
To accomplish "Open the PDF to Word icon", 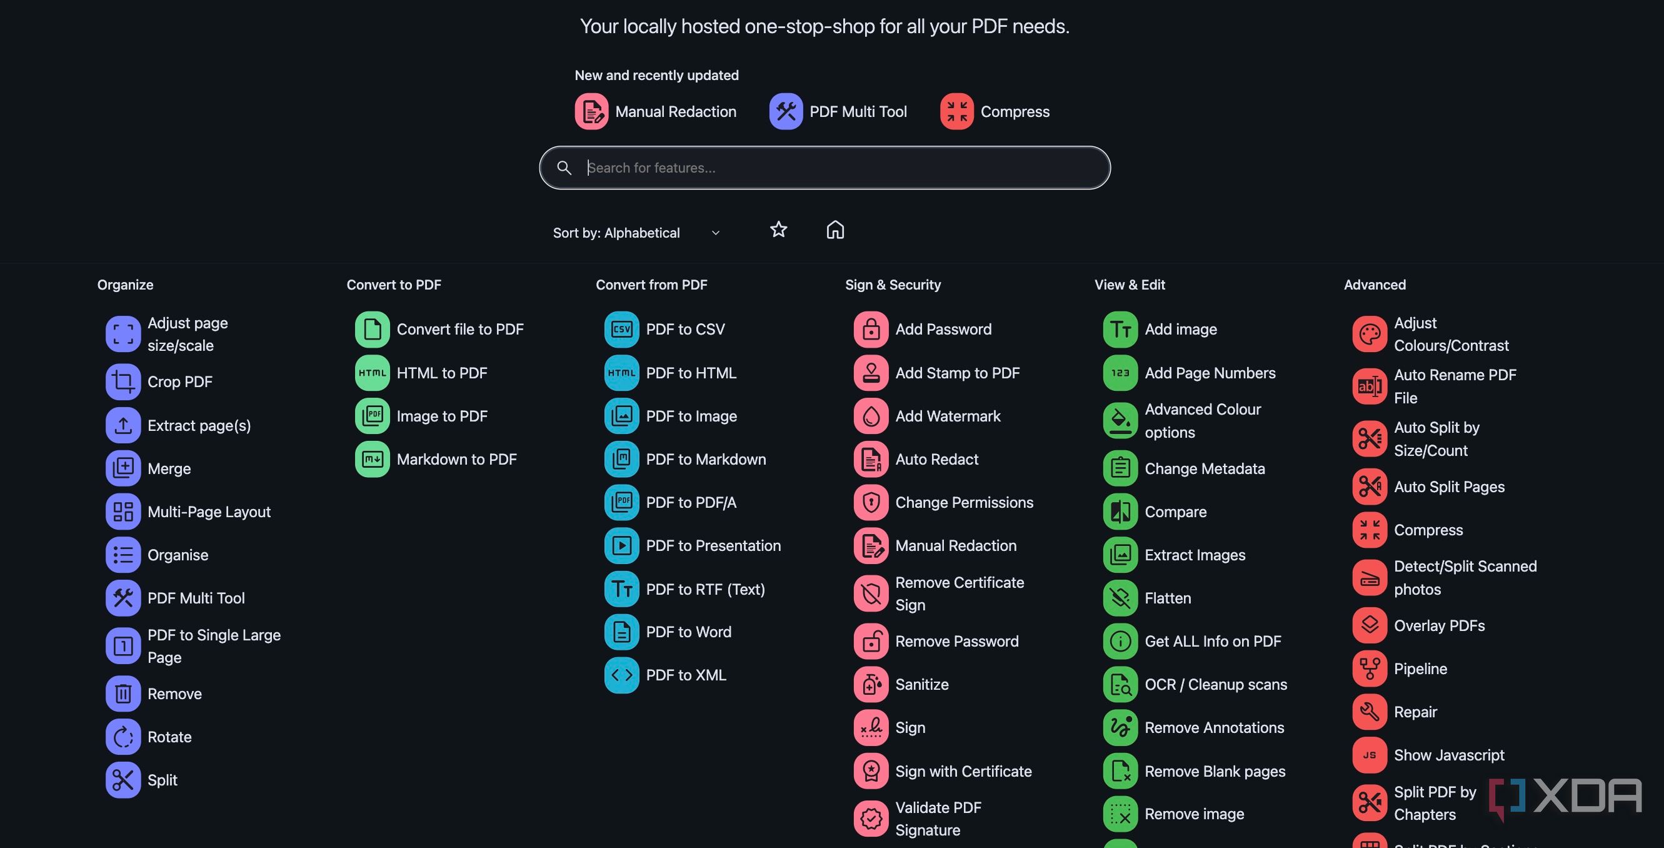I will [621, 632].
